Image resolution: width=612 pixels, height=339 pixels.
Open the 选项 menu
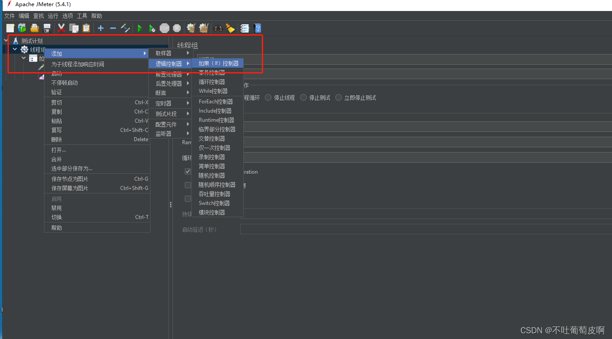[68, 16]
